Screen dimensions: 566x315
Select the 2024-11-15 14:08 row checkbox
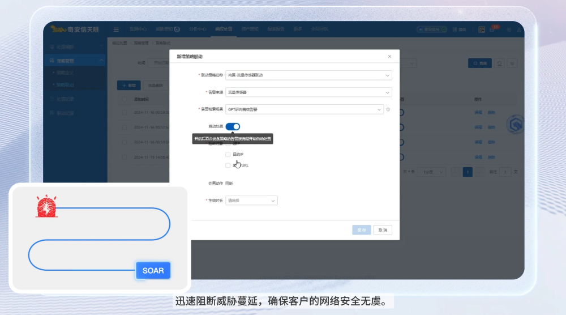click(125, 157)
